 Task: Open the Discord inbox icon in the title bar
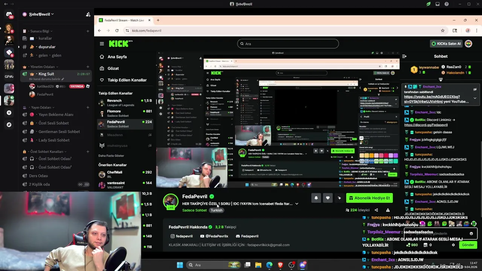438,4
